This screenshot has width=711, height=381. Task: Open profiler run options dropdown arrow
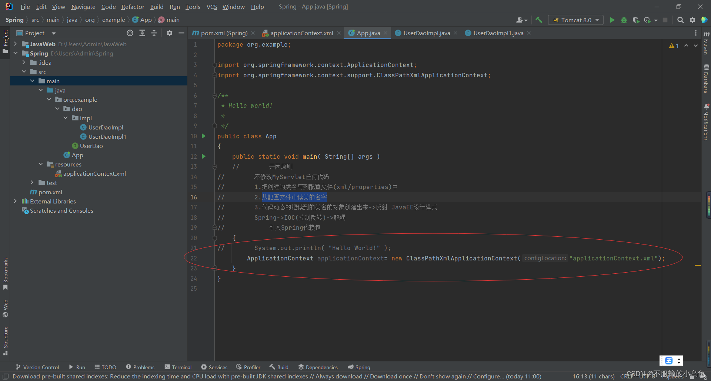(656, 20)
